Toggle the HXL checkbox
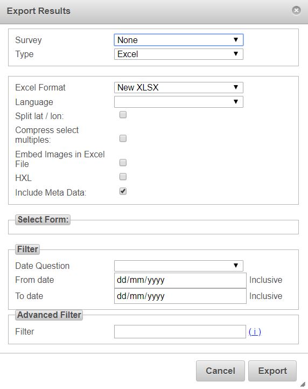 click(123, 177)
